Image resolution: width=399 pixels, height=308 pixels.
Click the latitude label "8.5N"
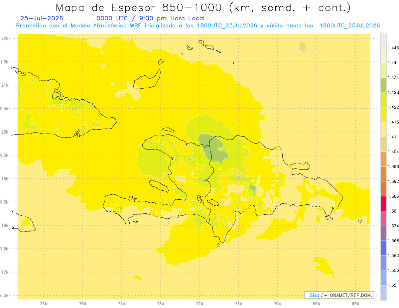[5, 202]
